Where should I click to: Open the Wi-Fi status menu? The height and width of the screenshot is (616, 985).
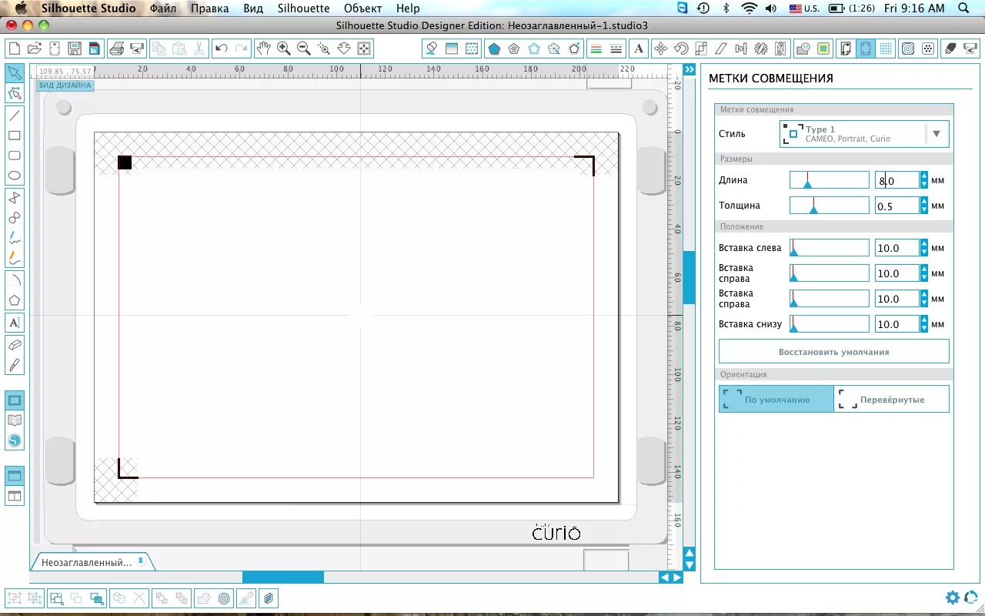tap(749, 8)
